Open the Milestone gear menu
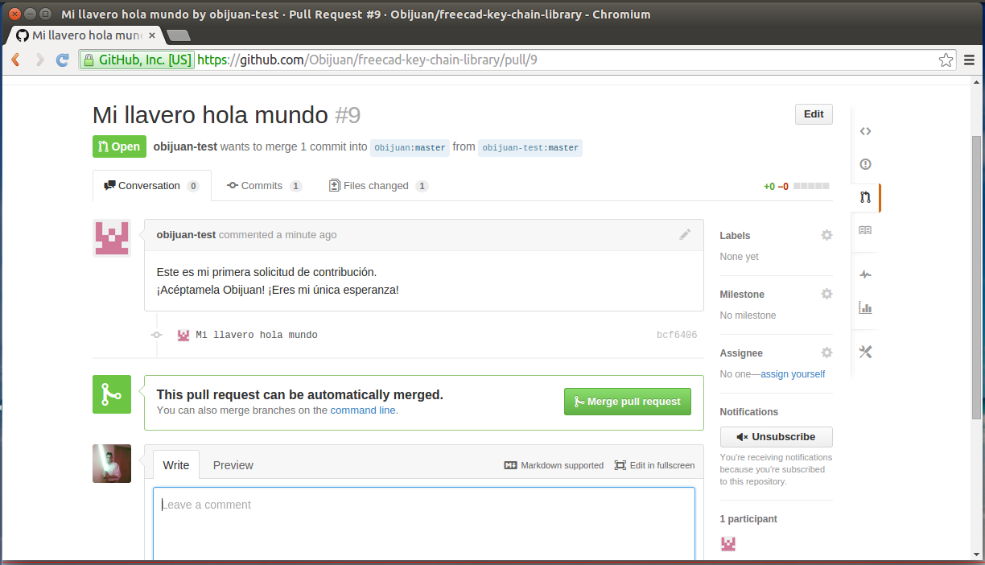The width and height of the screenshot is (985, 565). point(826,294)
